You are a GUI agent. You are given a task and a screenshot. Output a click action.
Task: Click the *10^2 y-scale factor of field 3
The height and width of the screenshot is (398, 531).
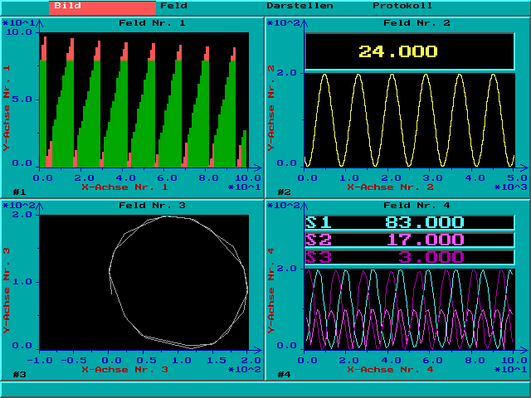coord(18,206)
